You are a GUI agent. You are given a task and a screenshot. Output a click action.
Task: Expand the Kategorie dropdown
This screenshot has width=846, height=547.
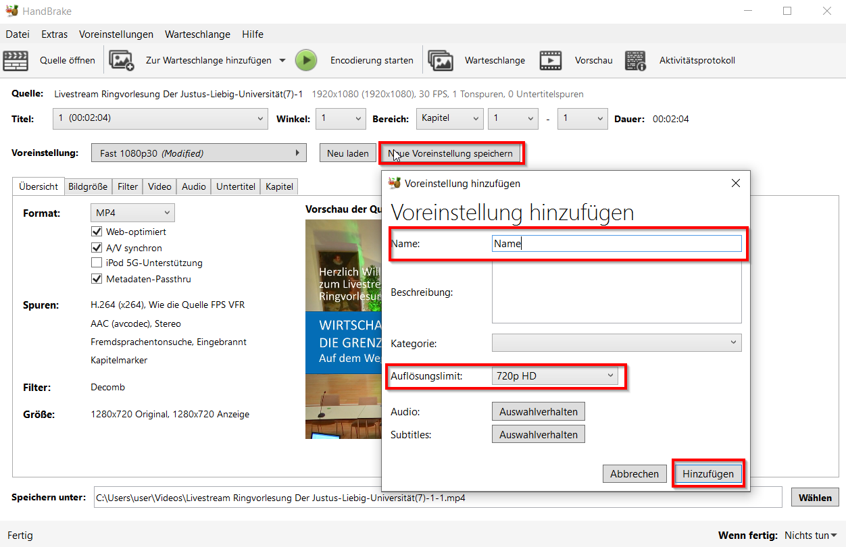coord(616,343)
